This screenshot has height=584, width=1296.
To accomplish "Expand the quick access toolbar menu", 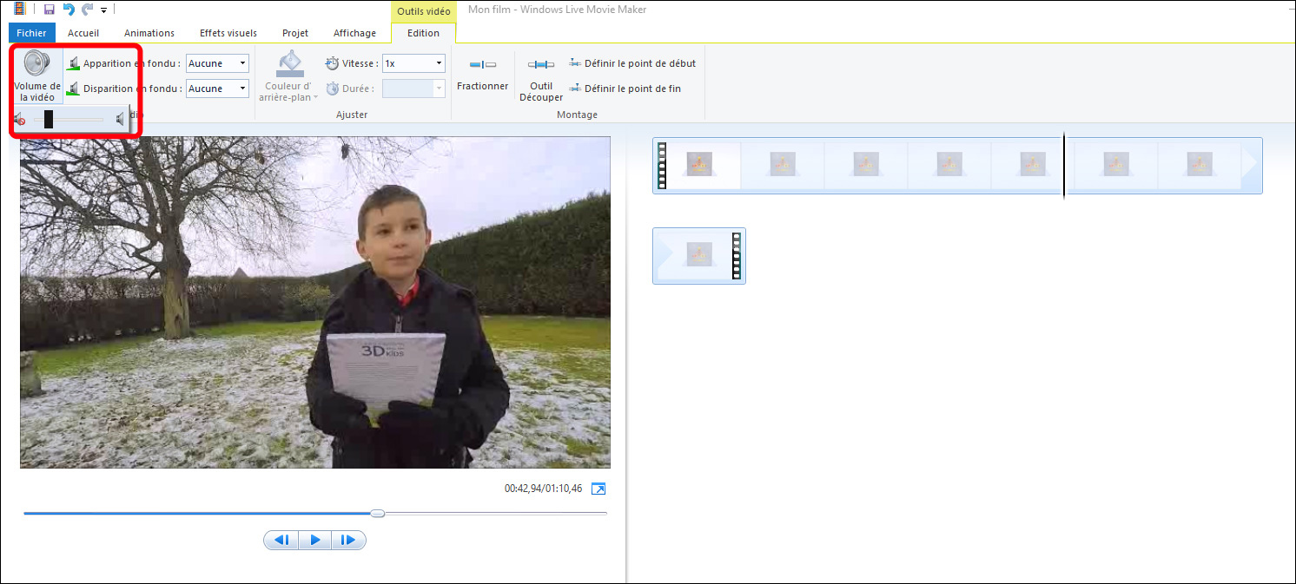I will [x=102, y=10].
